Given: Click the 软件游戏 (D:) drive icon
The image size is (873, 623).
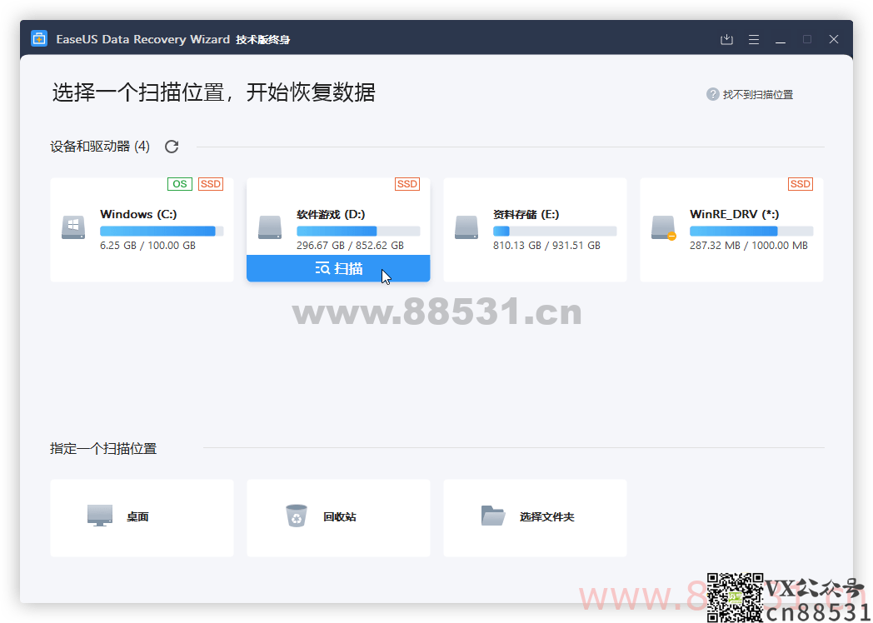Looking at the screenshot, I should tap(270, 227).
